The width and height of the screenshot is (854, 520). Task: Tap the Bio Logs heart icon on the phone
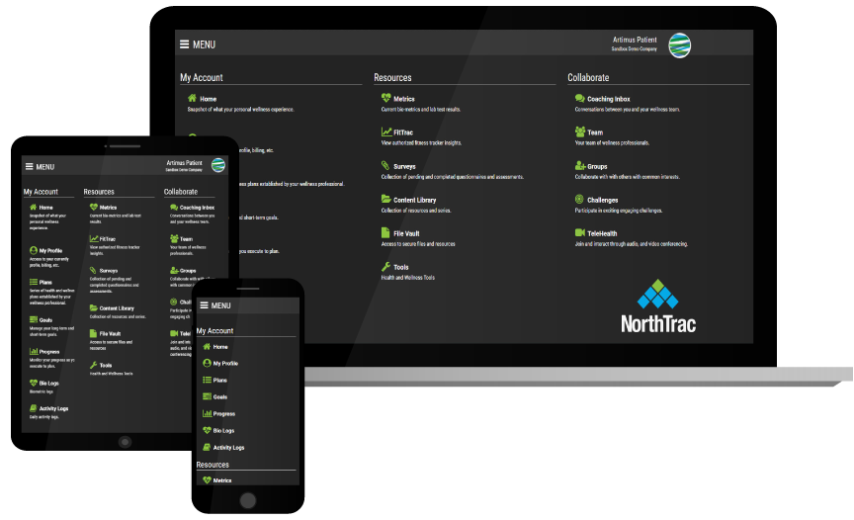point(207,430)
